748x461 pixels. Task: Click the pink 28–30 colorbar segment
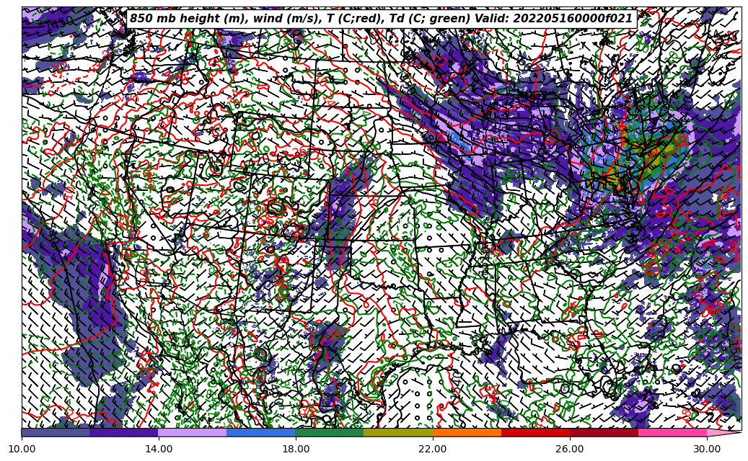(672, 433)
